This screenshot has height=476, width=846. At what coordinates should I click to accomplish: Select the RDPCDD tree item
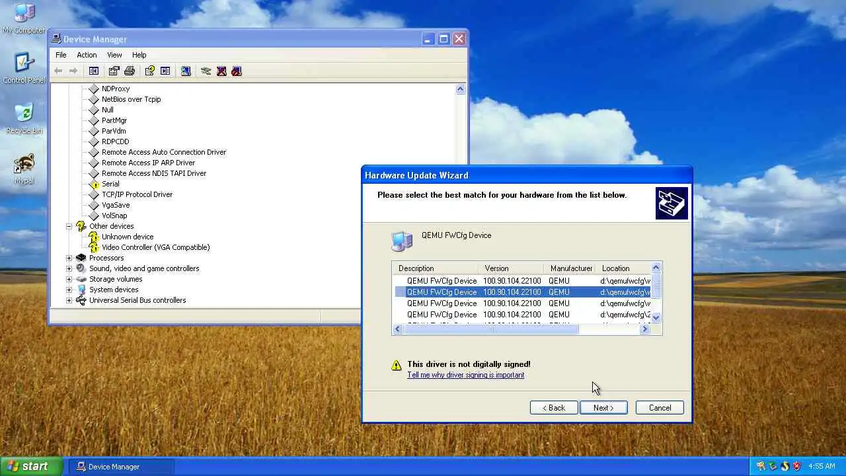pyautogui.click(x=115, y=141)
